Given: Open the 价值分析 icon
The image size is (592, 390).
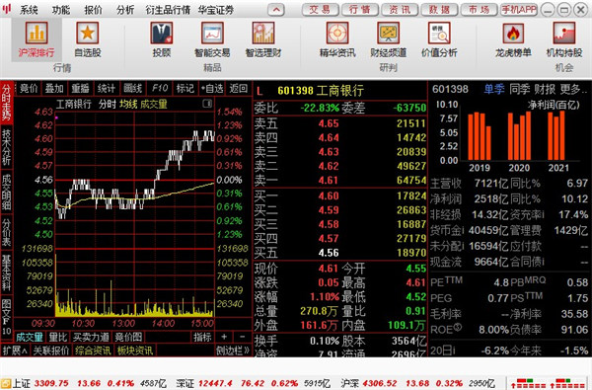Looking at the screenshot, I should [x=439, y=33].
